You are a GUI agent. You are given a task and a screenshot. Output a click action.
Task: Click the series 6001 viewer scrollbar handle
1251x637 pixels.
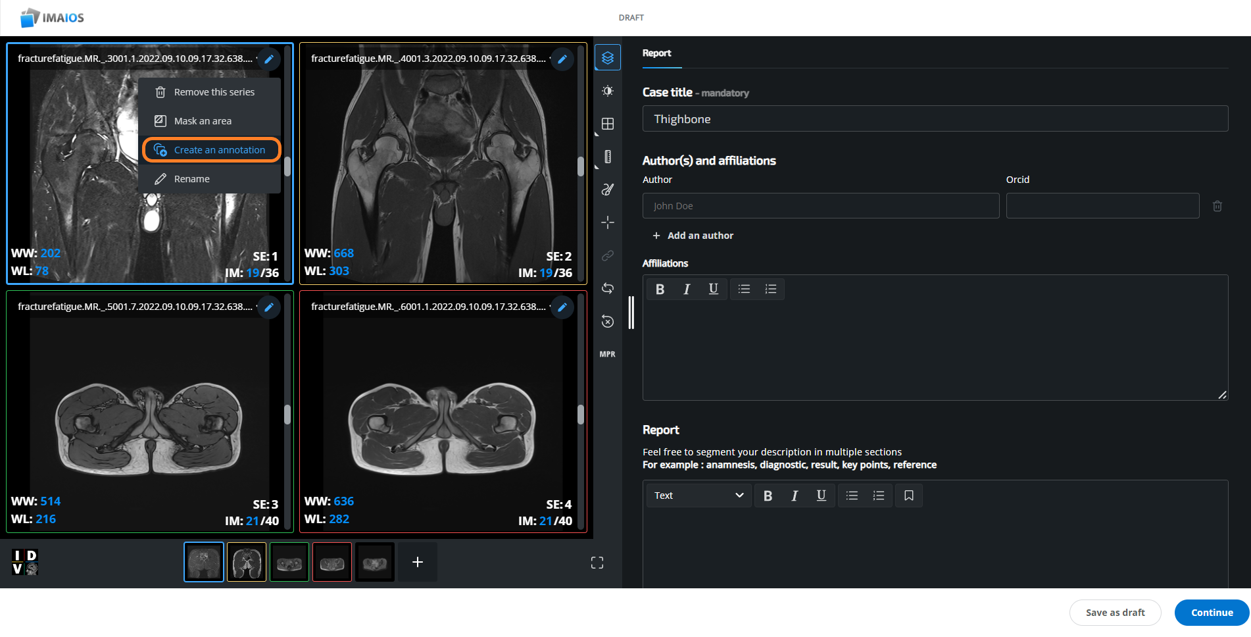pyautogui.click(x=580, y=415)
